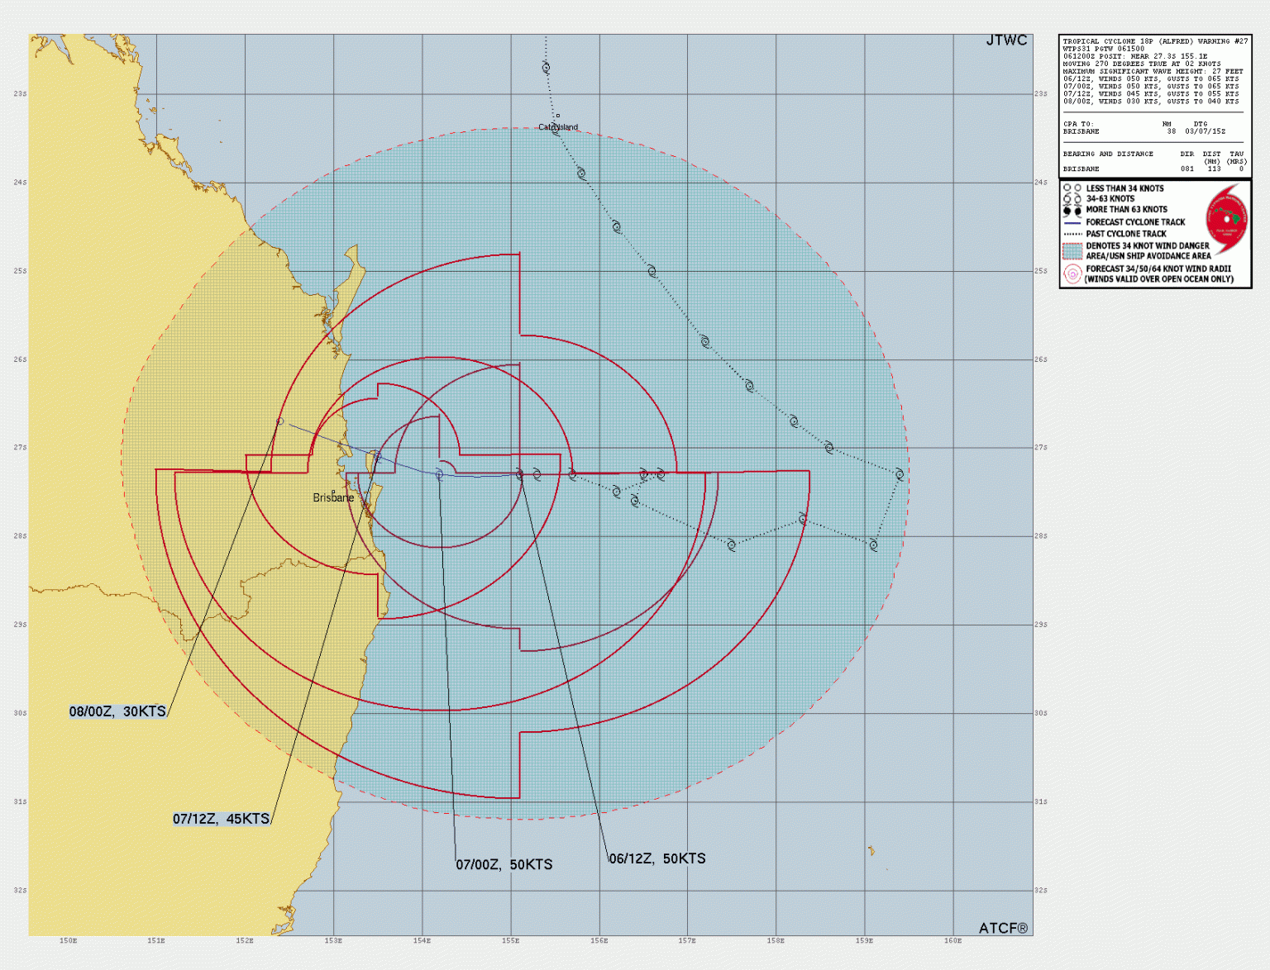Screen dimensions: 1270x970
Task: Click the Brisbane city label
Action: 334,497
